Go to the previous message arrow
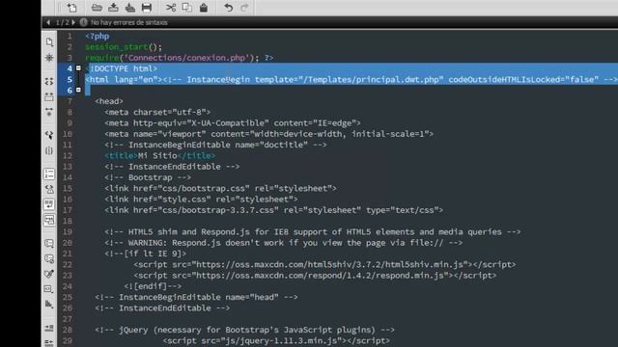 click(x=48, y=22)
